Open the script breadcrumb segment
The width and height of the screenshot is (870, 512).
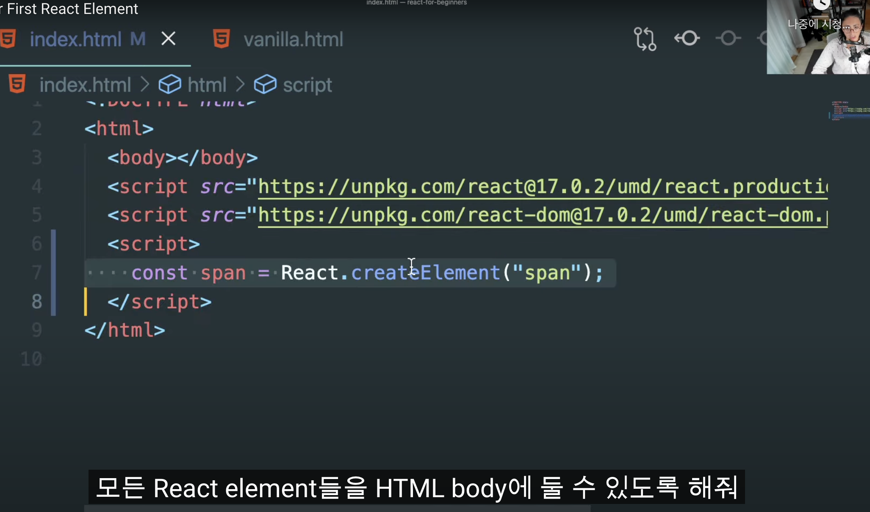(x=307, y=85)
